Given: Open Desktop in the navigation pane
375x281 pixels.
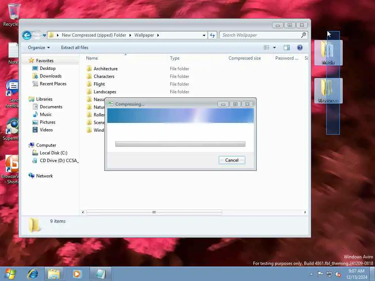Looking at the screenshot, I should 48,68.
